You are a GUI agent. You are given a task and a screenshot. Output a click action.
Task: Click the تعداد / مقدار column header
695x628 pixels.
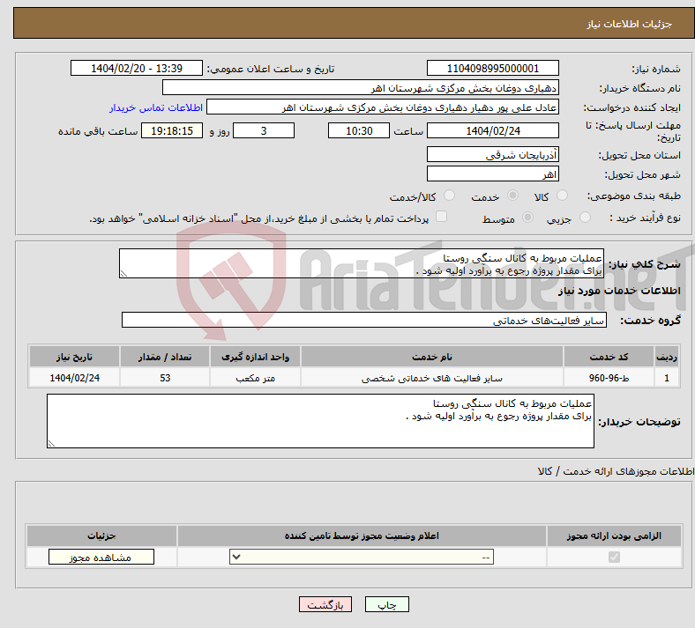tap(165, 357)
